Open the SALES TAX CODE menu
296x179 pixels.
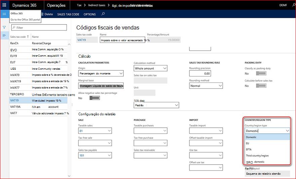pyautogui.click(x=68, y=14)
